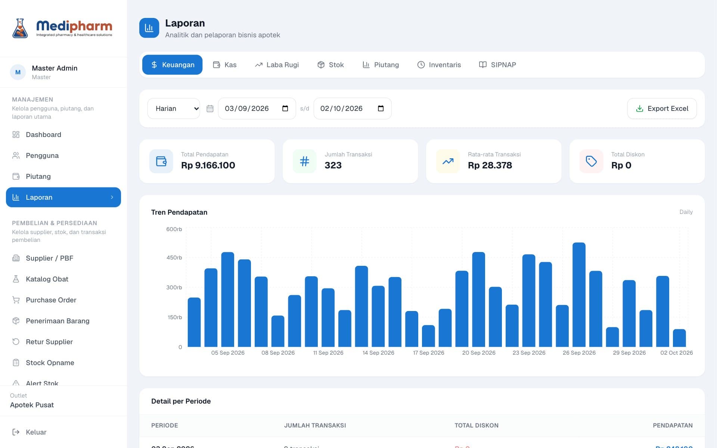Screen dimensions: 717x448
Task: Select the Inventaris tab
Action: click(439, 65)
